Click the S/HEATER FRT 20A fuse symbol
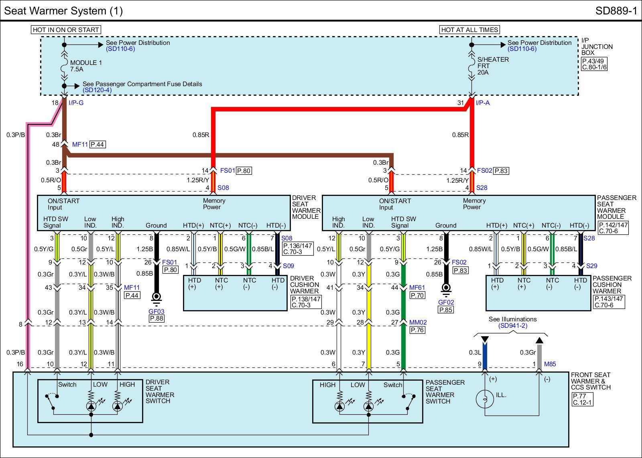Viewport: 642px width, 458px height. pos(472,66)
